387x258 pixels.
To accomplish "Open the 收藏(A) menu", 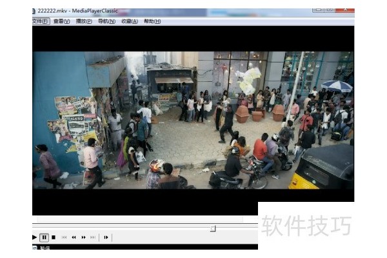I will pyautogui.click(x=130, y=21).
